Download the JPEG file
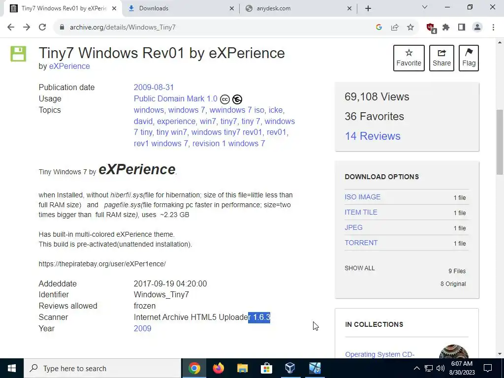Screen dimensions: 504x378 (x=353, y=227)
